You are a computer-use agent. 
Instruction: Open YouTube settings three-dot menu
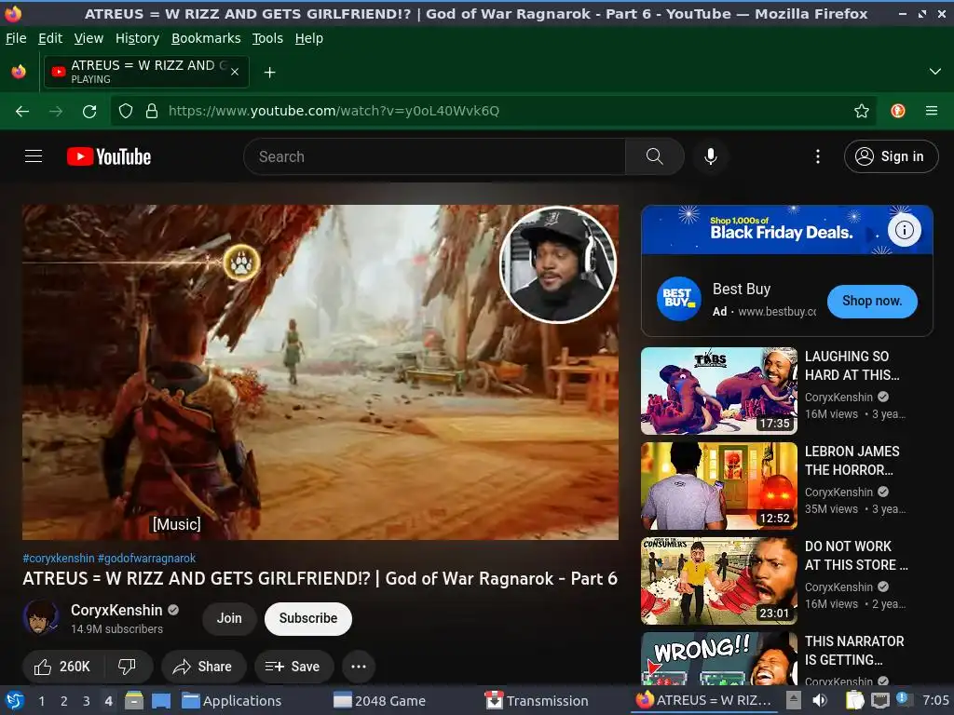coord(818,156)
